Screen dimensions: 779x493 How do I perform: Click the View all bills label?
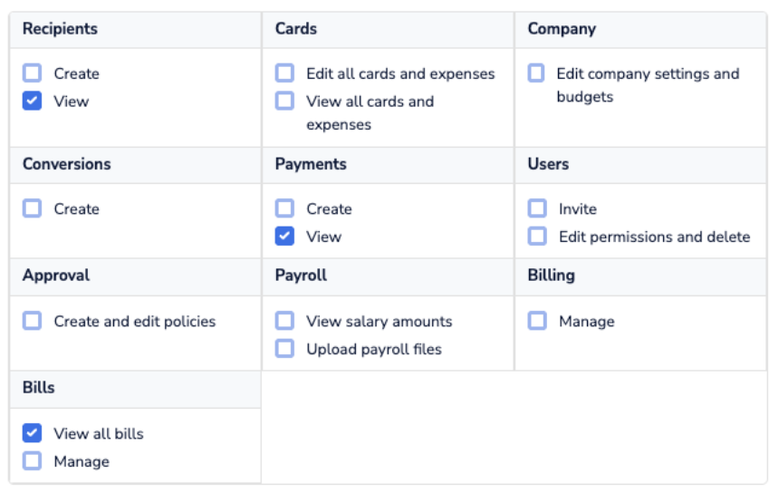[99, 433]
